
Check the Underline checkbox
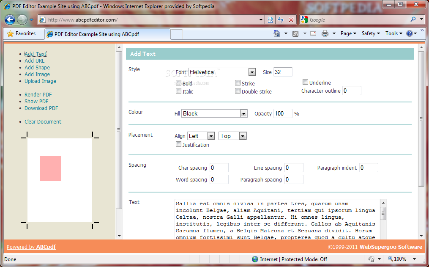tap(305, 82)
